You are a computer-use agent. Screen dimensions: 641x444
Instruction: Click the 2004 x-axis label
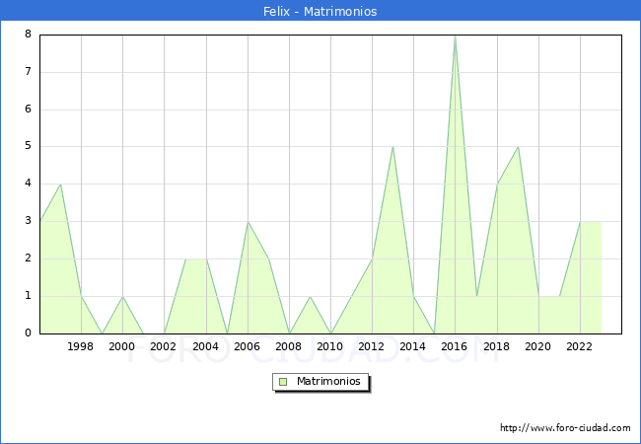pos(206,346)
